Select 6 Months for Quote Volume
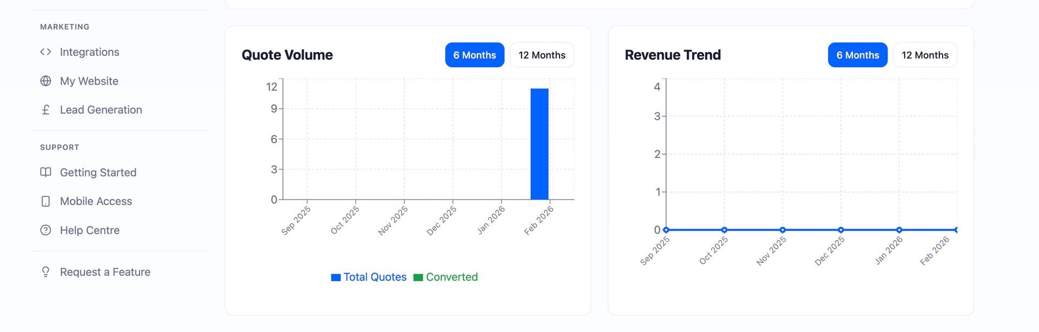1039x332 pixels. point(475,55)
